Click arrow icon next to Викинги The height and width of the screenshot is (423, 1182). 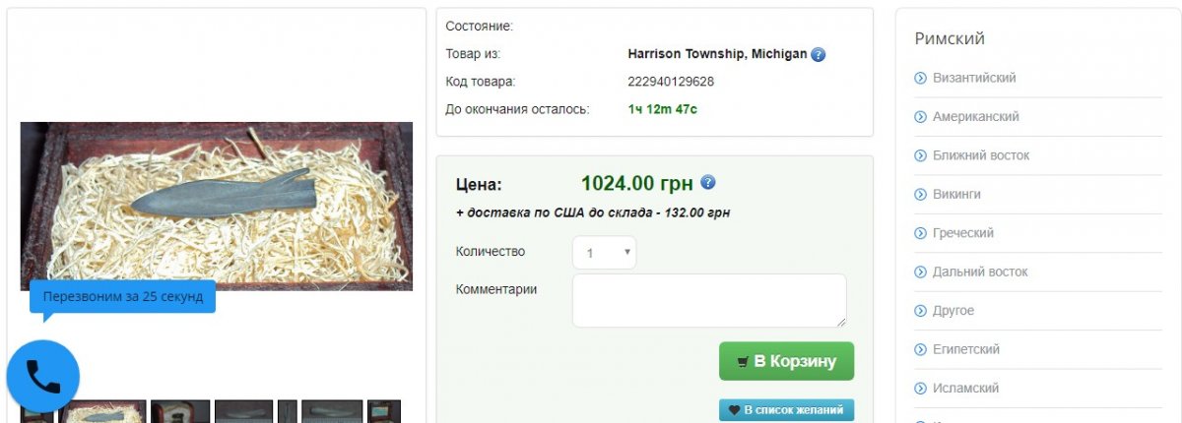click(x=920, y=195)
